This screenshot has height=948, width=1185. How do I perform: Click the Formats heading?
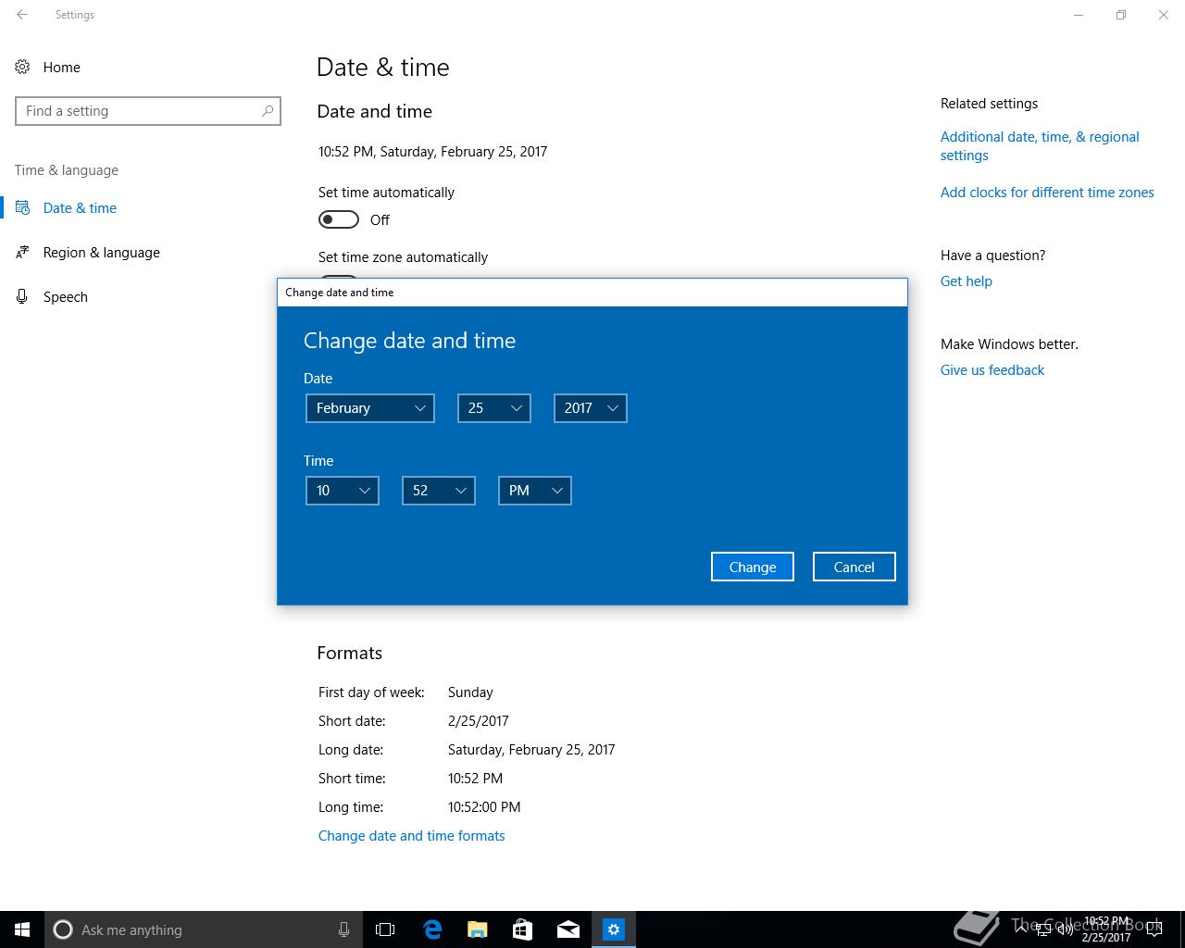pos(350,653)
